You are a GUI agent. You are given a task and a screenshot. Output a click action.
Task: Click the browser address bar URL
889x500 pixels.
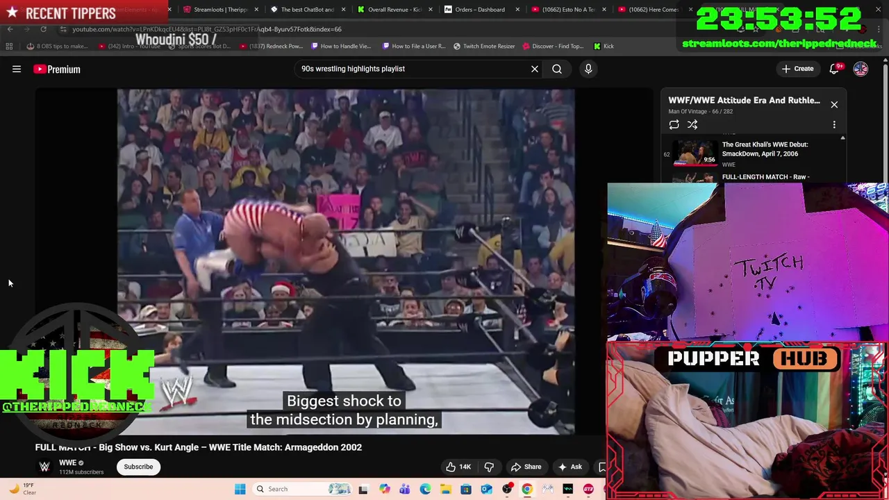pos(207,29)
